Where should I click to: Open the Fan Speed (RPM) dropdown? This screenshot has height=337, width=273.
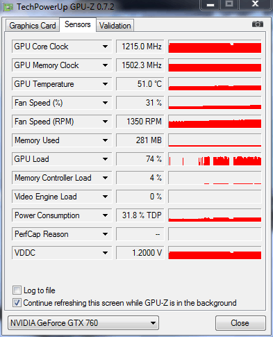click(x=105, y=122)
